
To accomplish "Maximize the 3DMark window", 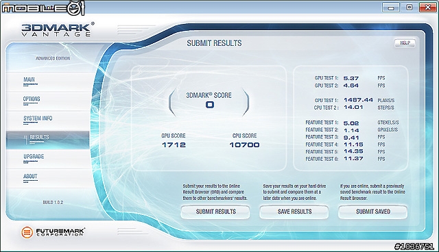I will pyautogui.click(x=410, y=8).
